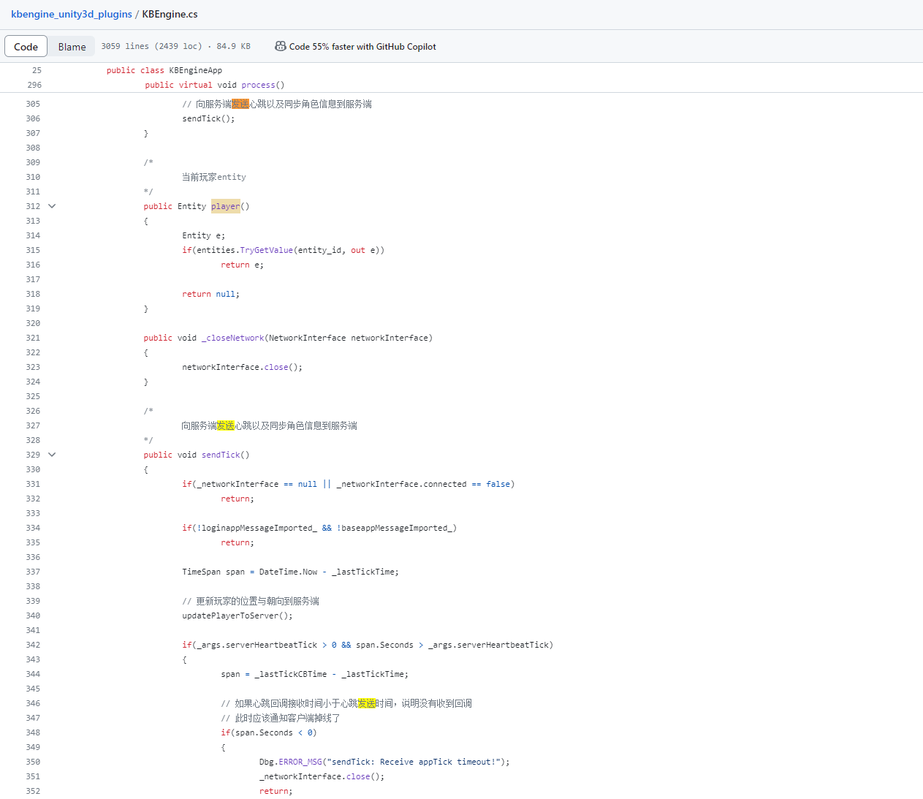Click the TryGetValue method on line 315

266,250
